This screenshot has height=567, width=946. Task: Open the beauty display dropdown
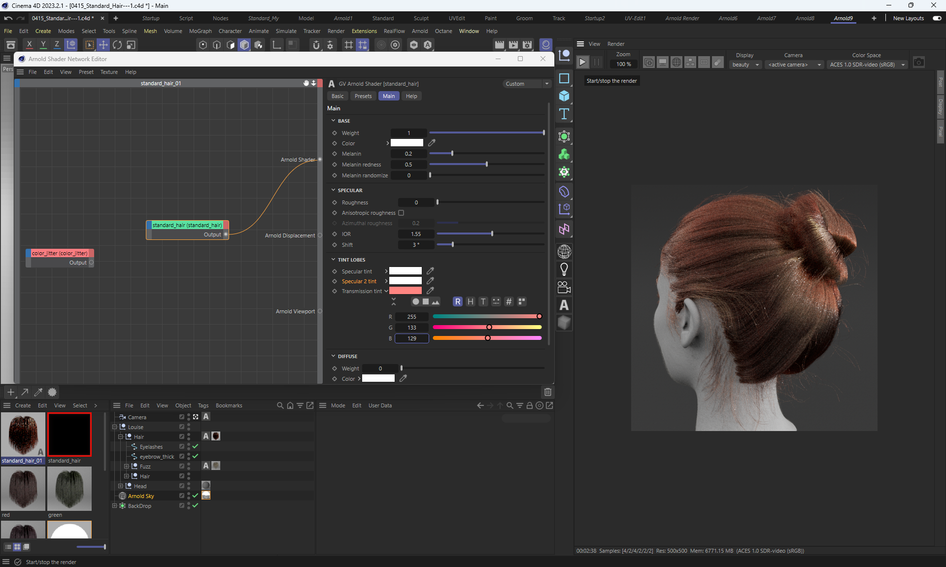(x=745, y=65)
